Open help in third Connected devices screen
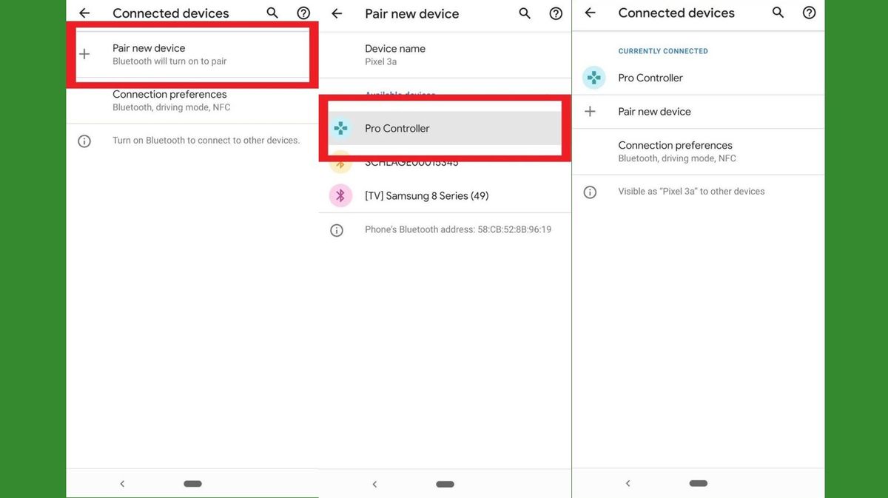Screen dimensions: 888x498 point(810,13)
